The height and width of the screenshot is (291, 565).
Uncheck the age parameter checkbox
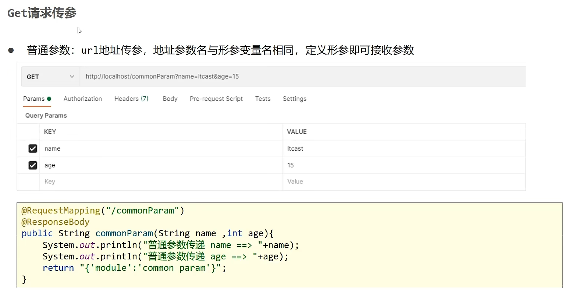33,165
